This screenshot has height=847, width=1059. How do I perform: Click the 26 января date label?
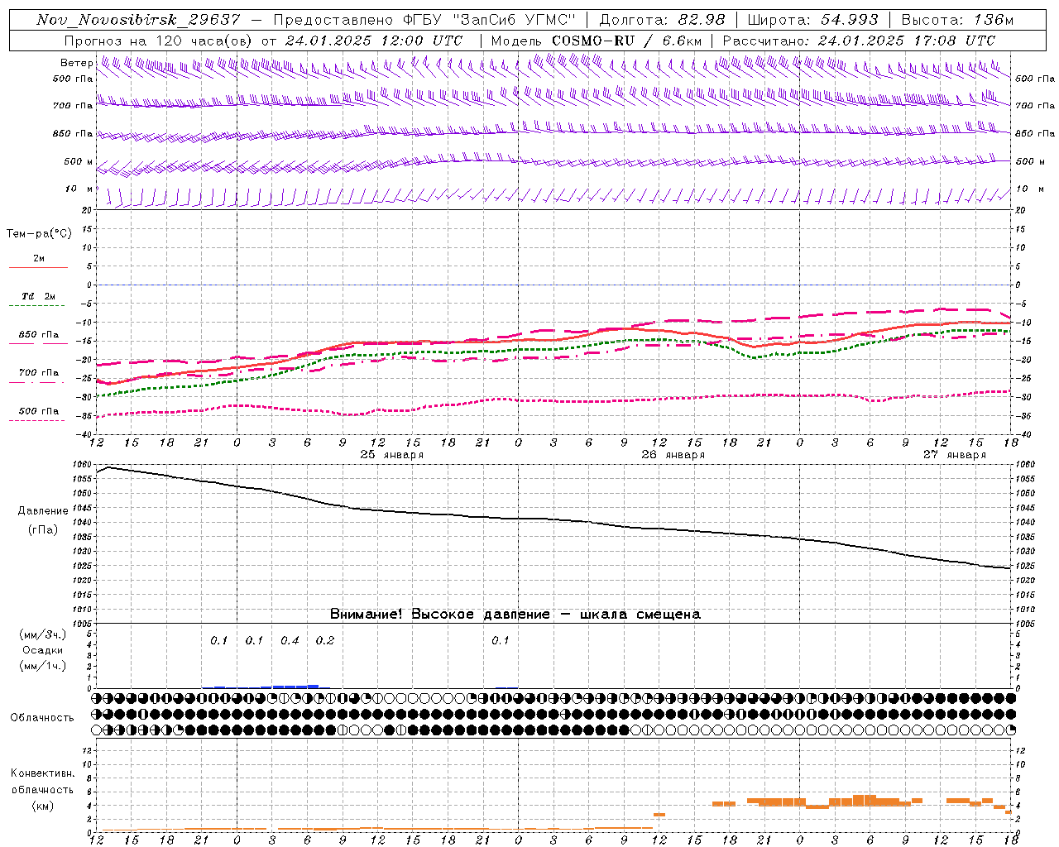pos(673,454)
